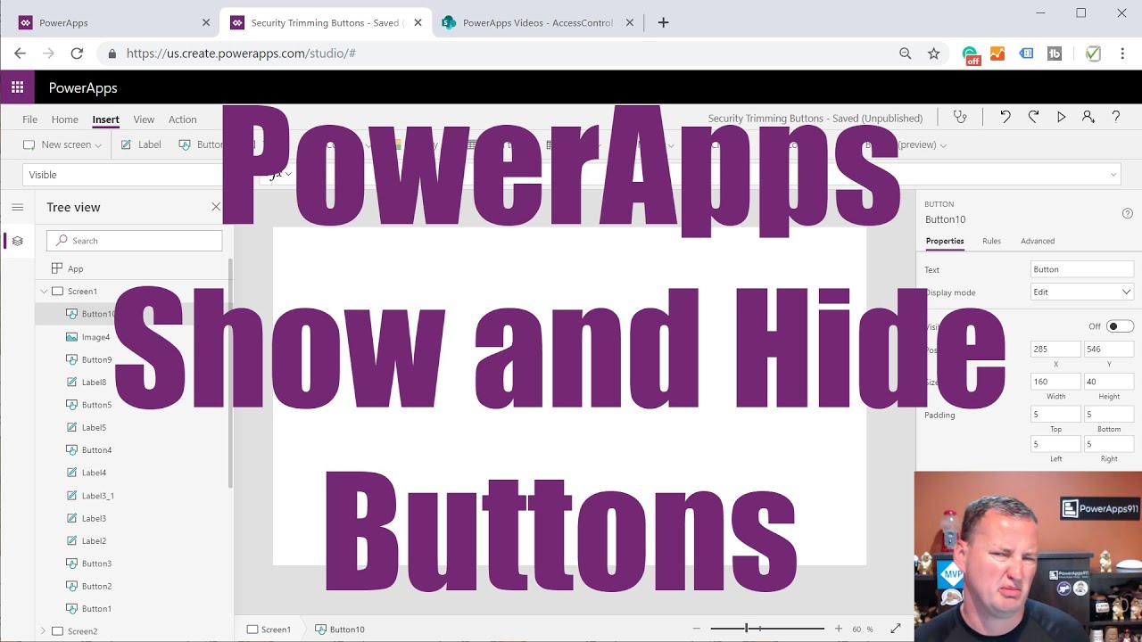Open the Help question mark
The height and width of the screenshot is (642, 1142).
(1116, 117)
